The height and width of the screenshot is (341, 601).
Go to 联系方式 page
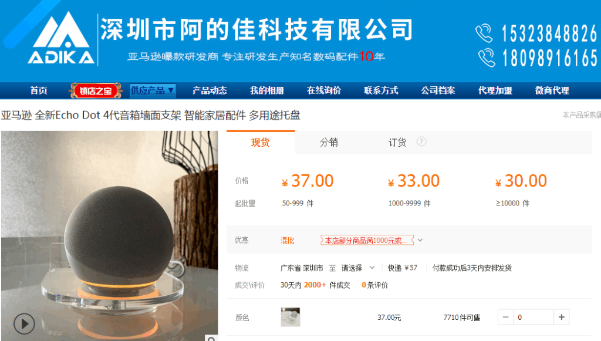point(381,91)
